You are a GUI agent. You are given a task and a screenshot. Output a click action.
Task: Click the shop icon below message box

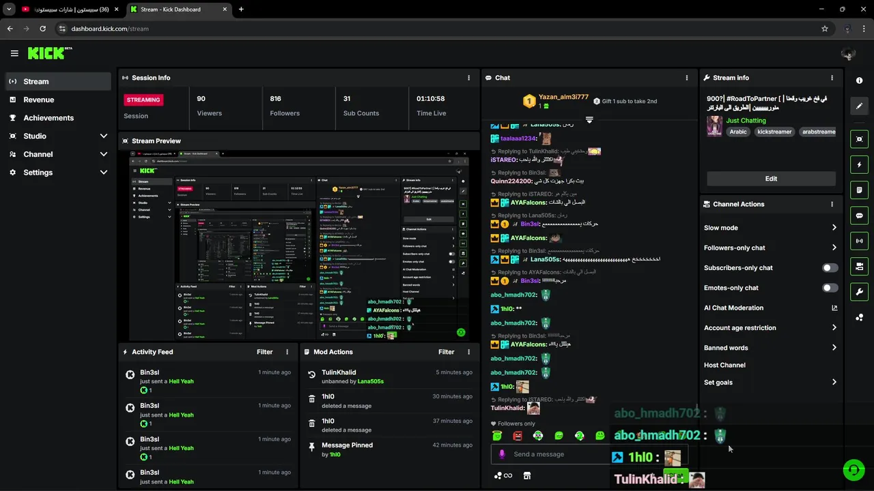(526, 475)
